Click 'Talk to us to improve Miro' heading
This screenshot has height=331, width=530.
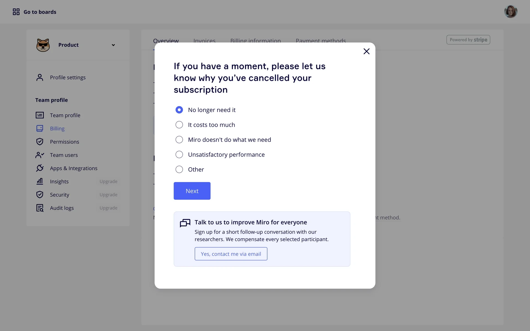click(251, 222)
